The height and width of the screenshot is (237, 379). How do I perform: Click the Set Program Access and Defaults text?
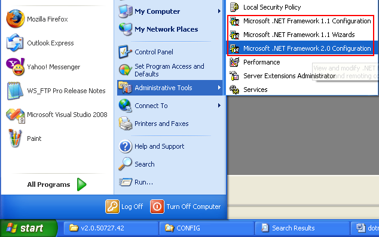(x=169, y=70)
